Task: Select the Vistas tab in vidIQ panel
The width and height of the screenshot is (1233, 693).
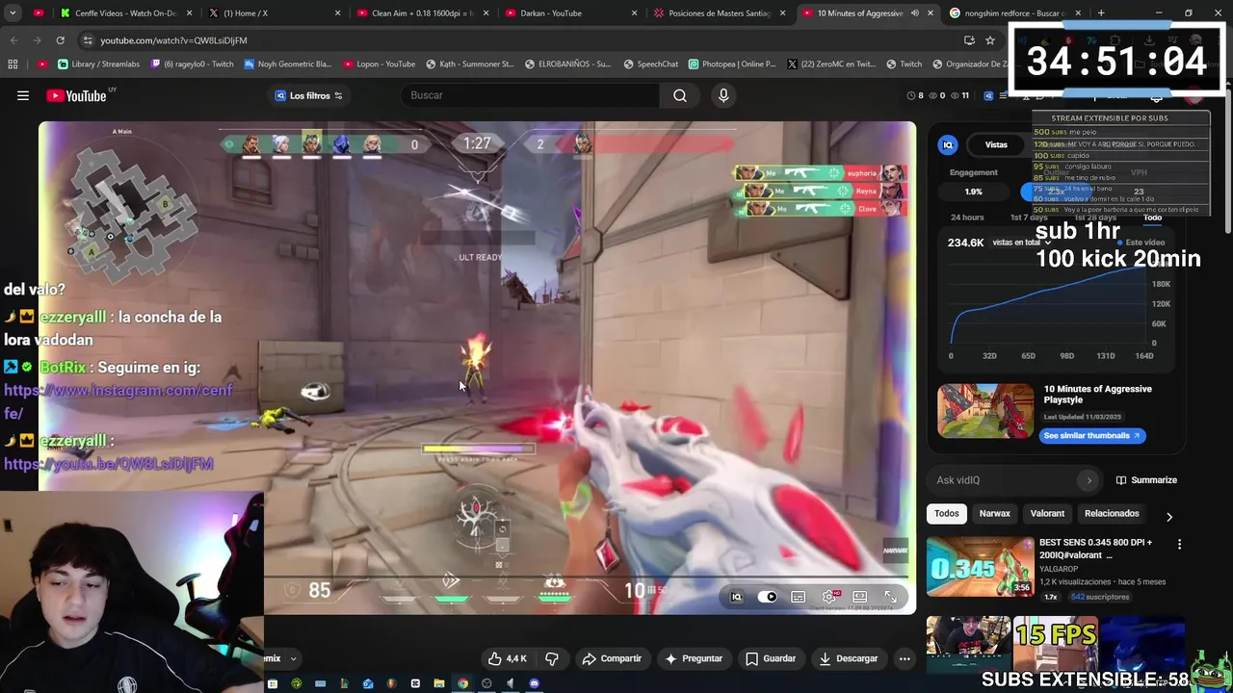Action: pyautogui.click(x=996, y=144)
